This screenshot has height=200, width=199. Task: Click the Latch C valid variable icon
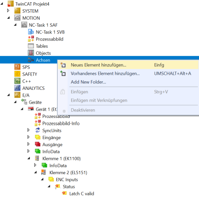[x=64, y=193]
